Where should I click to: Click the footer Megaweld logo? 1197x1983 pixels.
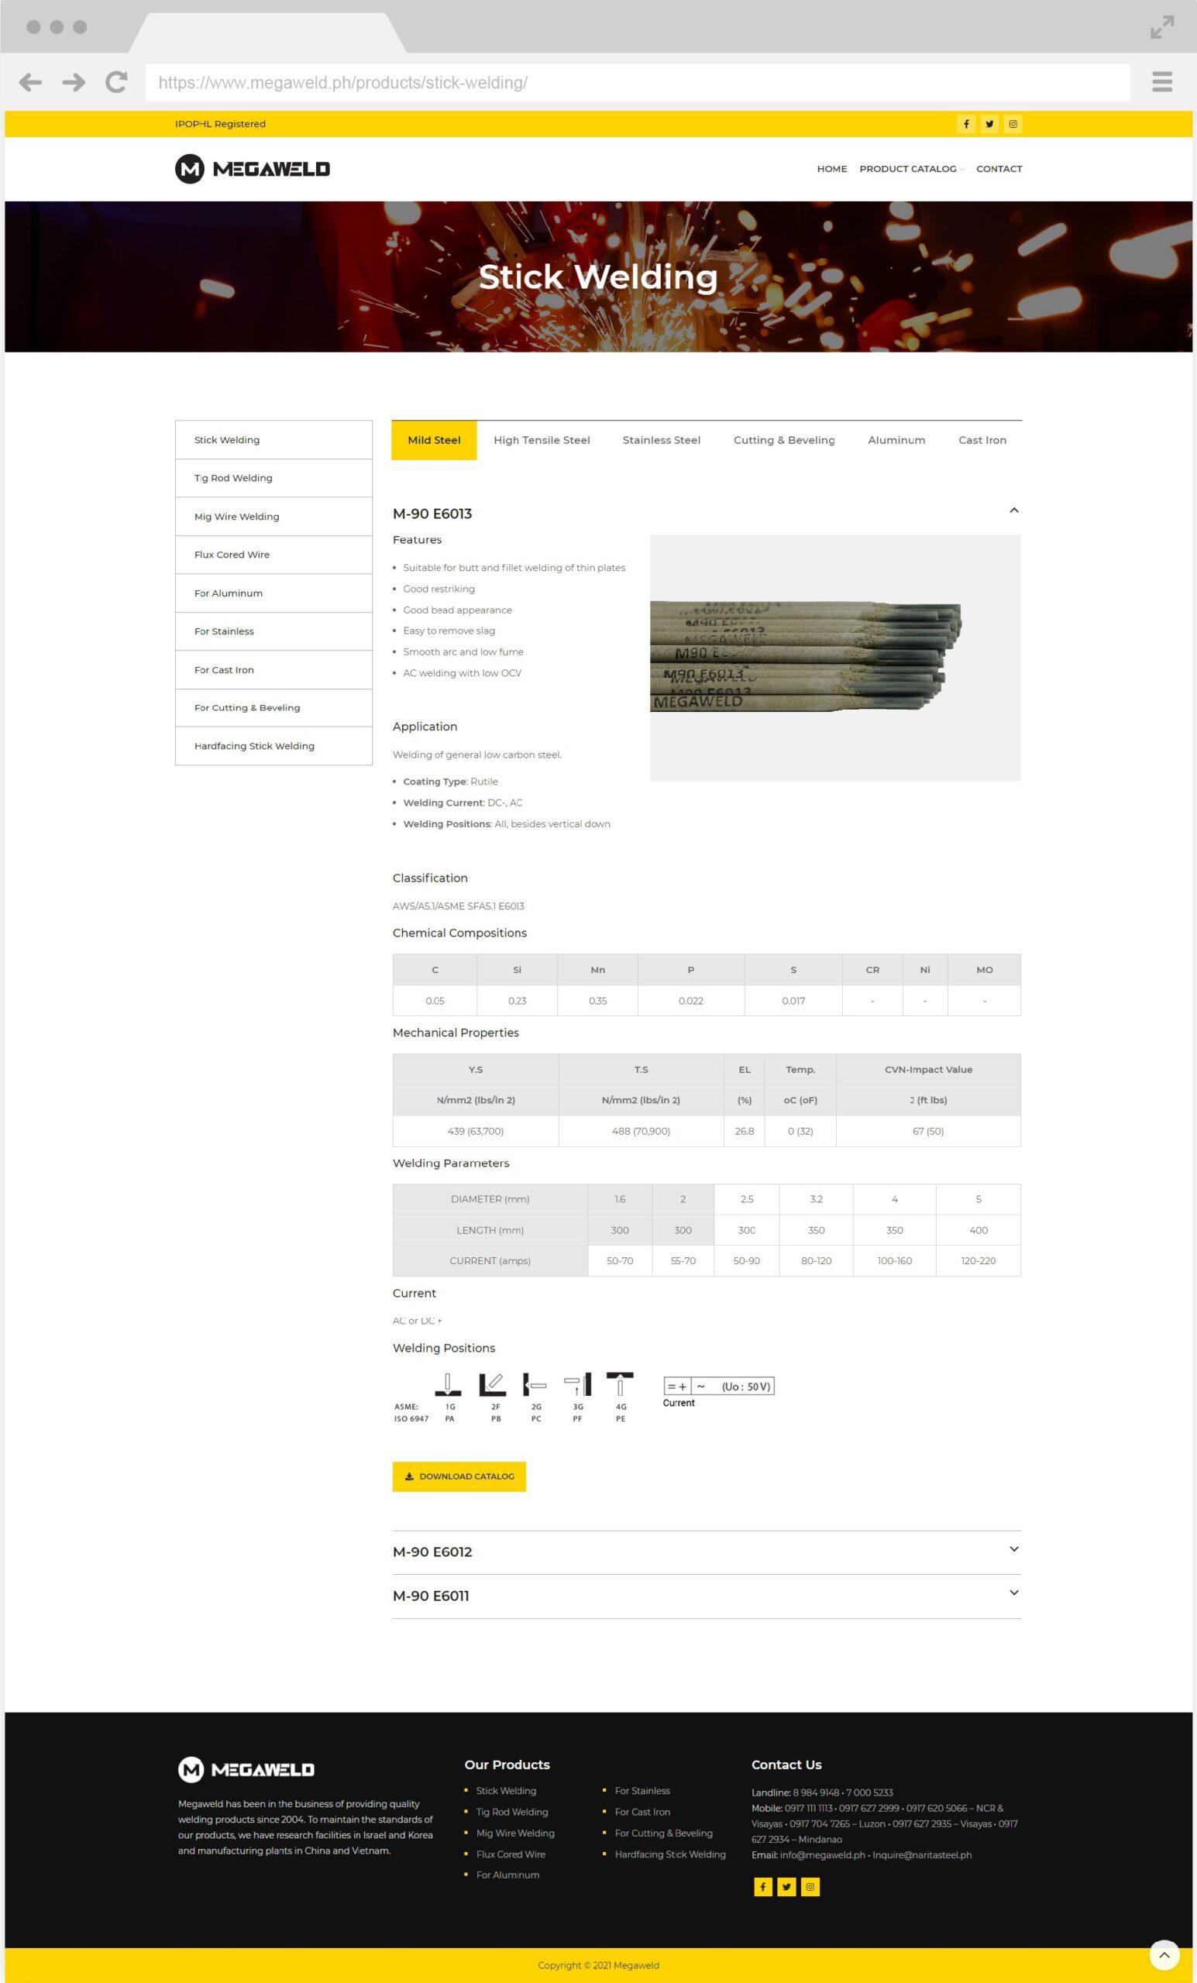246,1770
